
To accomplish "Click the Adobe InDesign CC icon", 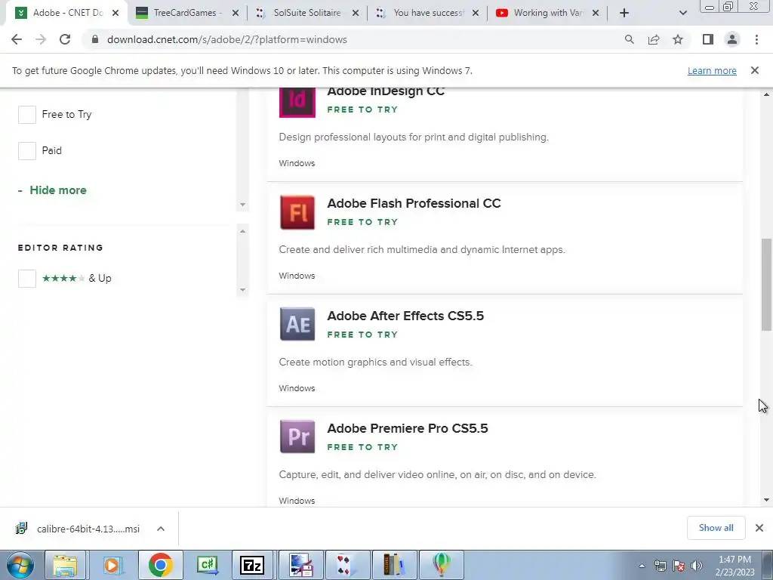I will pyautogui.click(x=297, y=102).
